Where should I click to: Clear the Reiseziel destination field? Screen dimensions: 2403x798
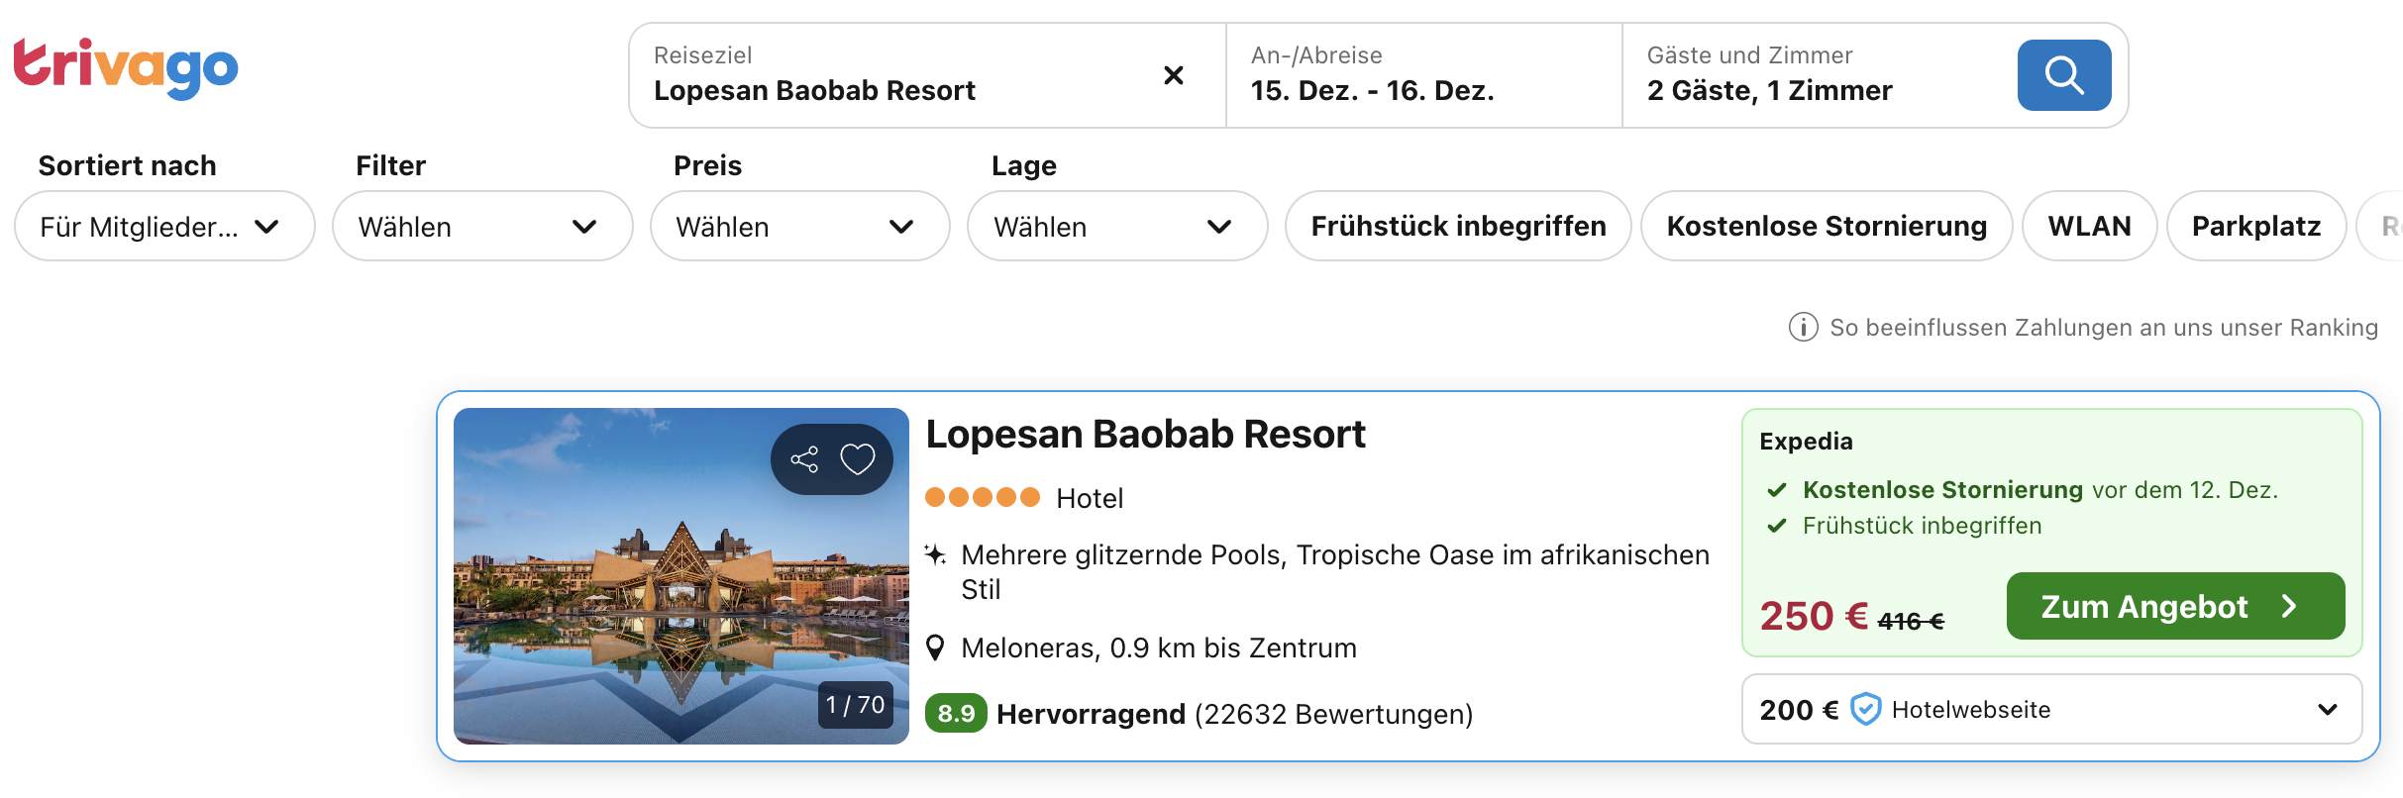pyautogui.click(x=1174, y=75)
